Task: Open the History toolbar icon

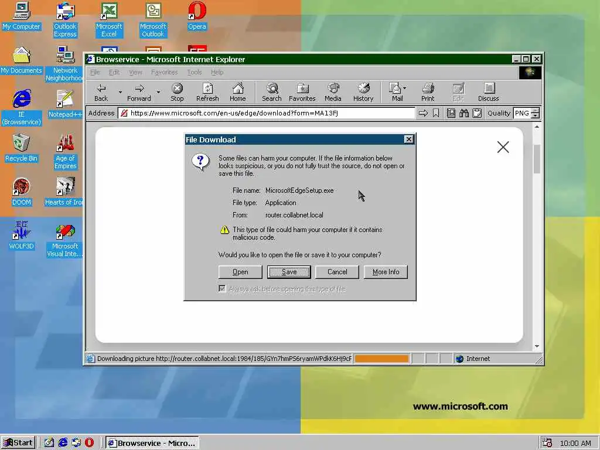Action: coord(363,92)
